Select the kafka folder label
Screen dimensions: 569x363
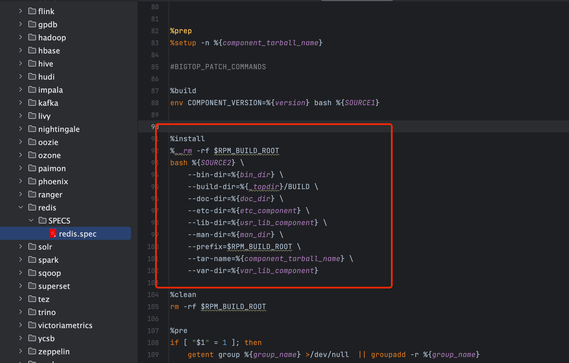coord(48,103)
